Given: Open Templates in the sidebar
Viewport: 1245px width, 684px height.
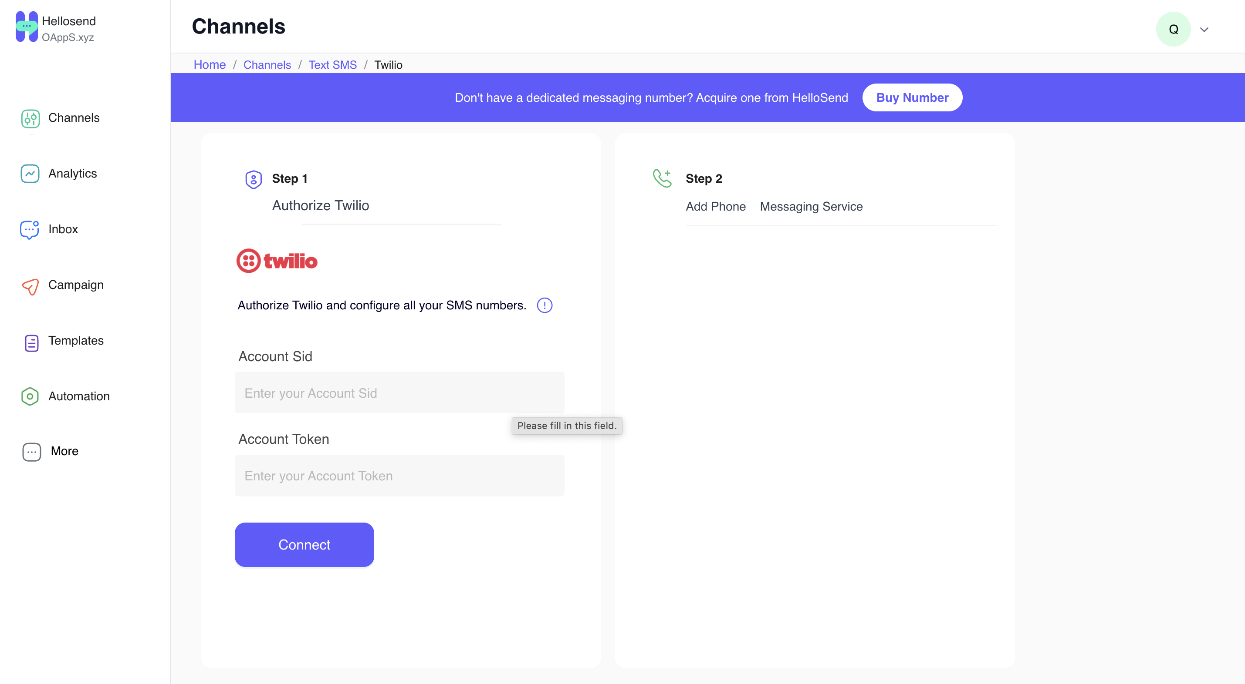Looking at the screenshot, I should [x=76, y=340].
